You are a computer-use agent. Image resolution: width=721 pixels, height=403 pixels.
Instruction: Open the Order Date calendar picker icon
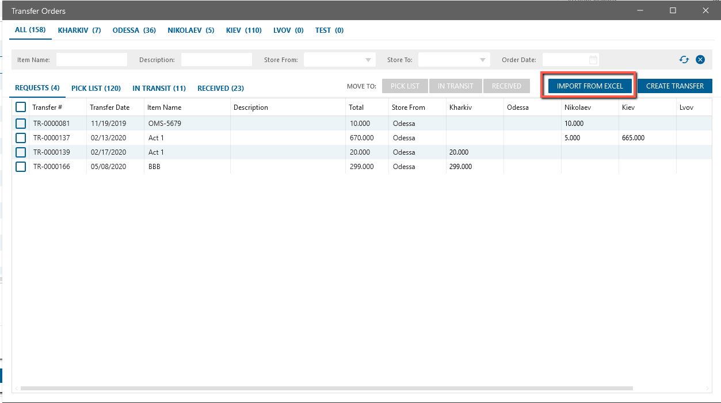(x=593, y=60)
